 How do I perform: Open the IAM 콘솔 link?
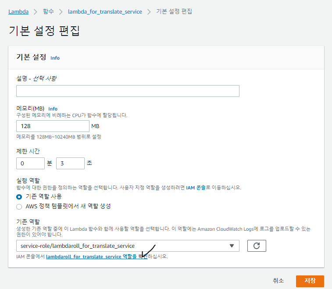[x=196, y=188]
